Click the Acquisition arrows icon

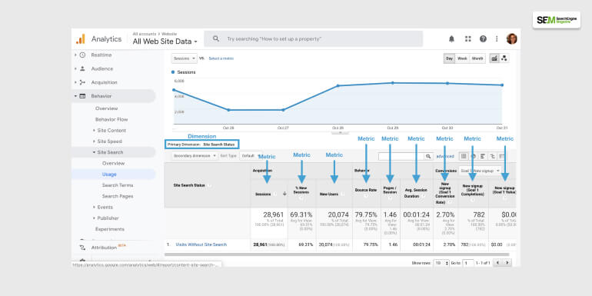click(x=82, y=82)
